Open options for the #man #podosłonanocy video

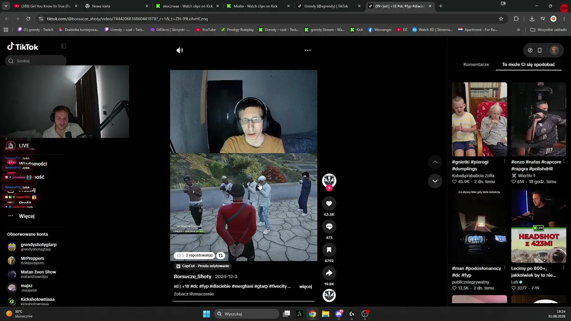(505, 268)
